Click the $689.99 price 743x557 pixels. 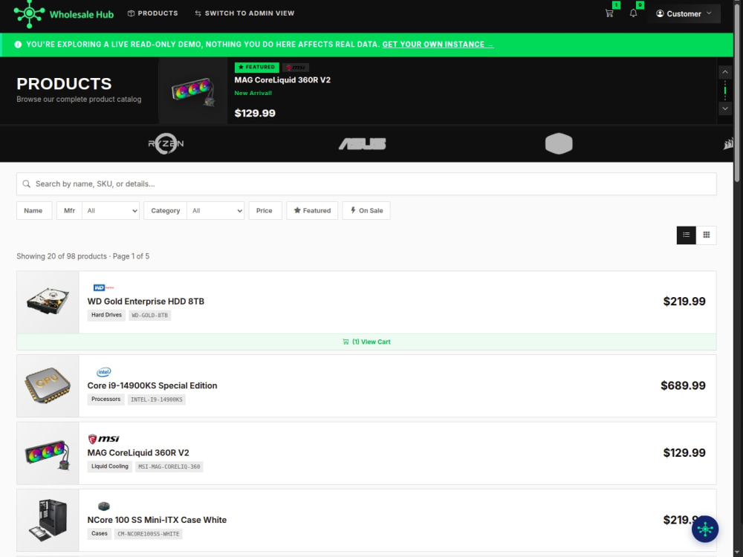[683, 385]
